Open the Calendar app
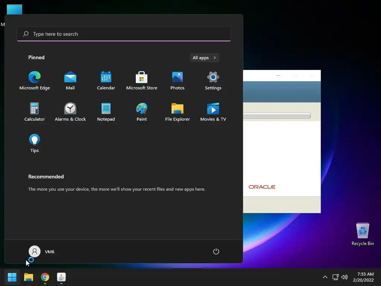Image resolution: width=381 pixels, height=286 pixels. click(106, 81)
